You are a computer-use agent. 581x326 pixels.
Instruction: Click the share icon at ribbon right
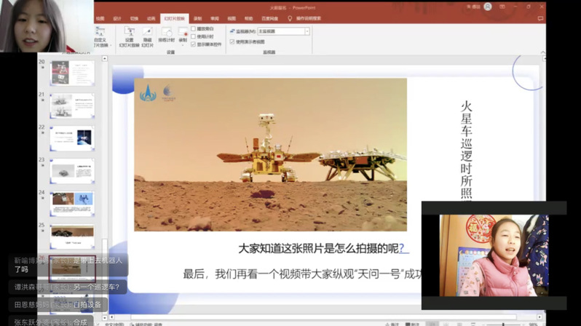pos(540,19)
